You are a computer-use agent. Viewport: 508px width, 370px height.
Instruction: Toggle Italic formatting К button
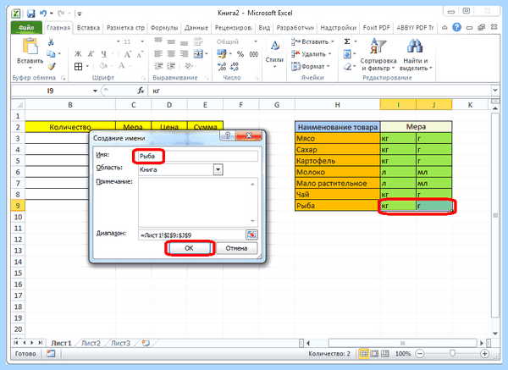[91, 54]
